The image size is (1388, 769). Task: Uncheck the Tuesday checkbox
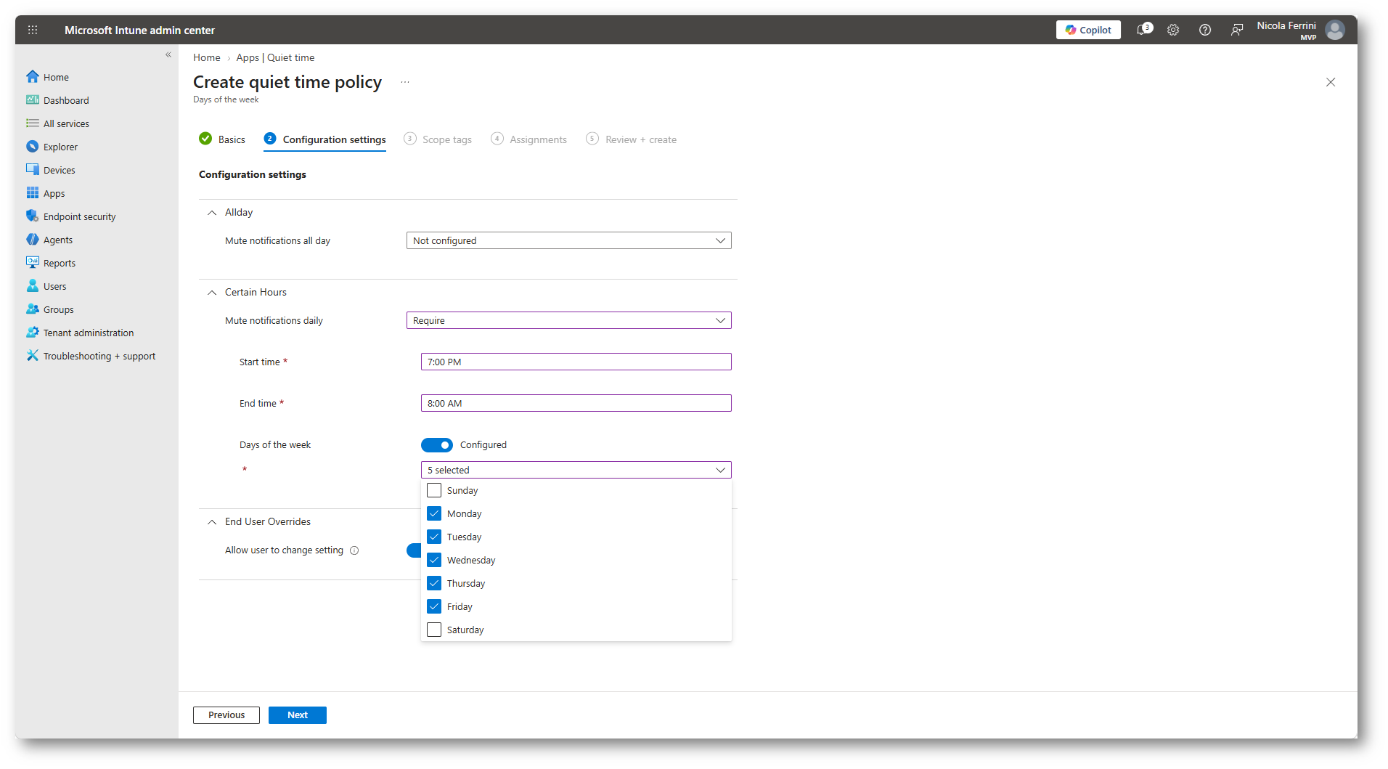[x=434, y=537]
